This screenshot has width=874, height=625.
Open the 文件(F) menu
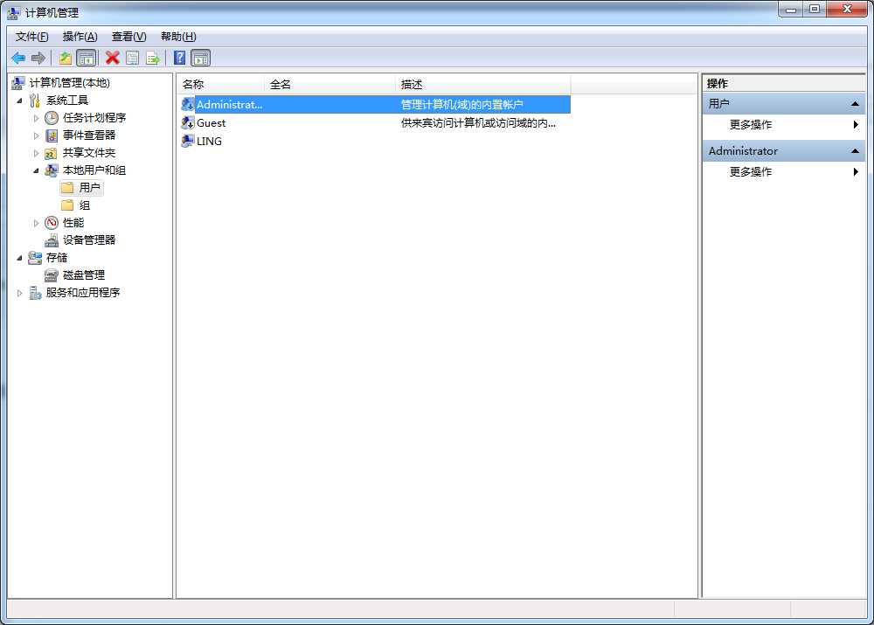[x=31, y=37]
